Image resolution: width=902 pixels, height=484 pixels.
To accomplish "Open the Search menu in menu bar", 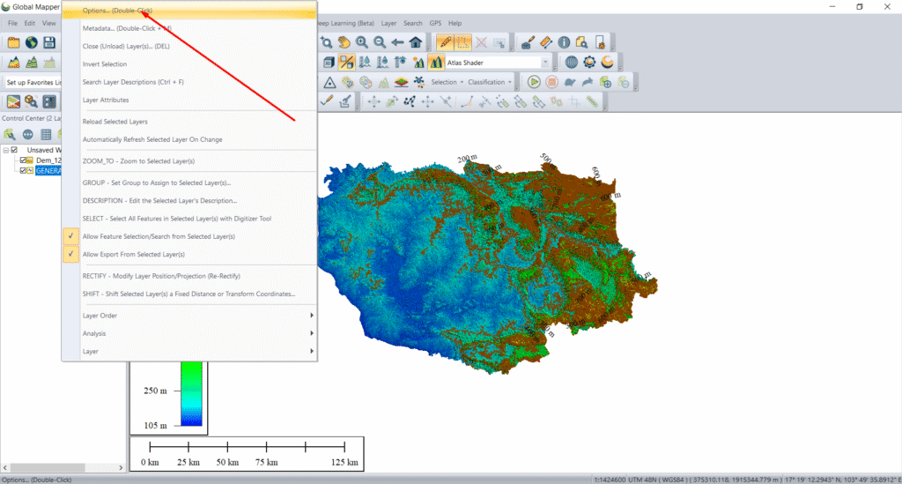I will (412, 23).
